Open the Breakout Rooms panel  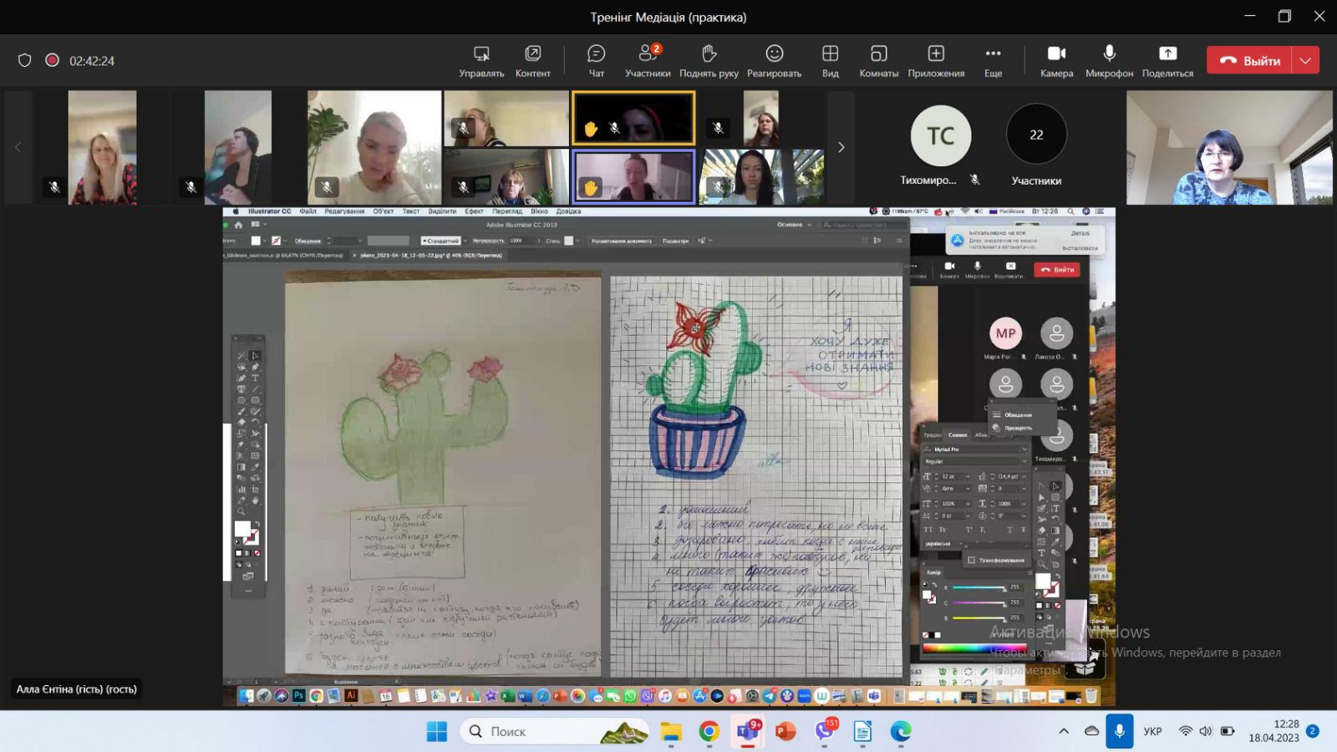click(878, 60)
